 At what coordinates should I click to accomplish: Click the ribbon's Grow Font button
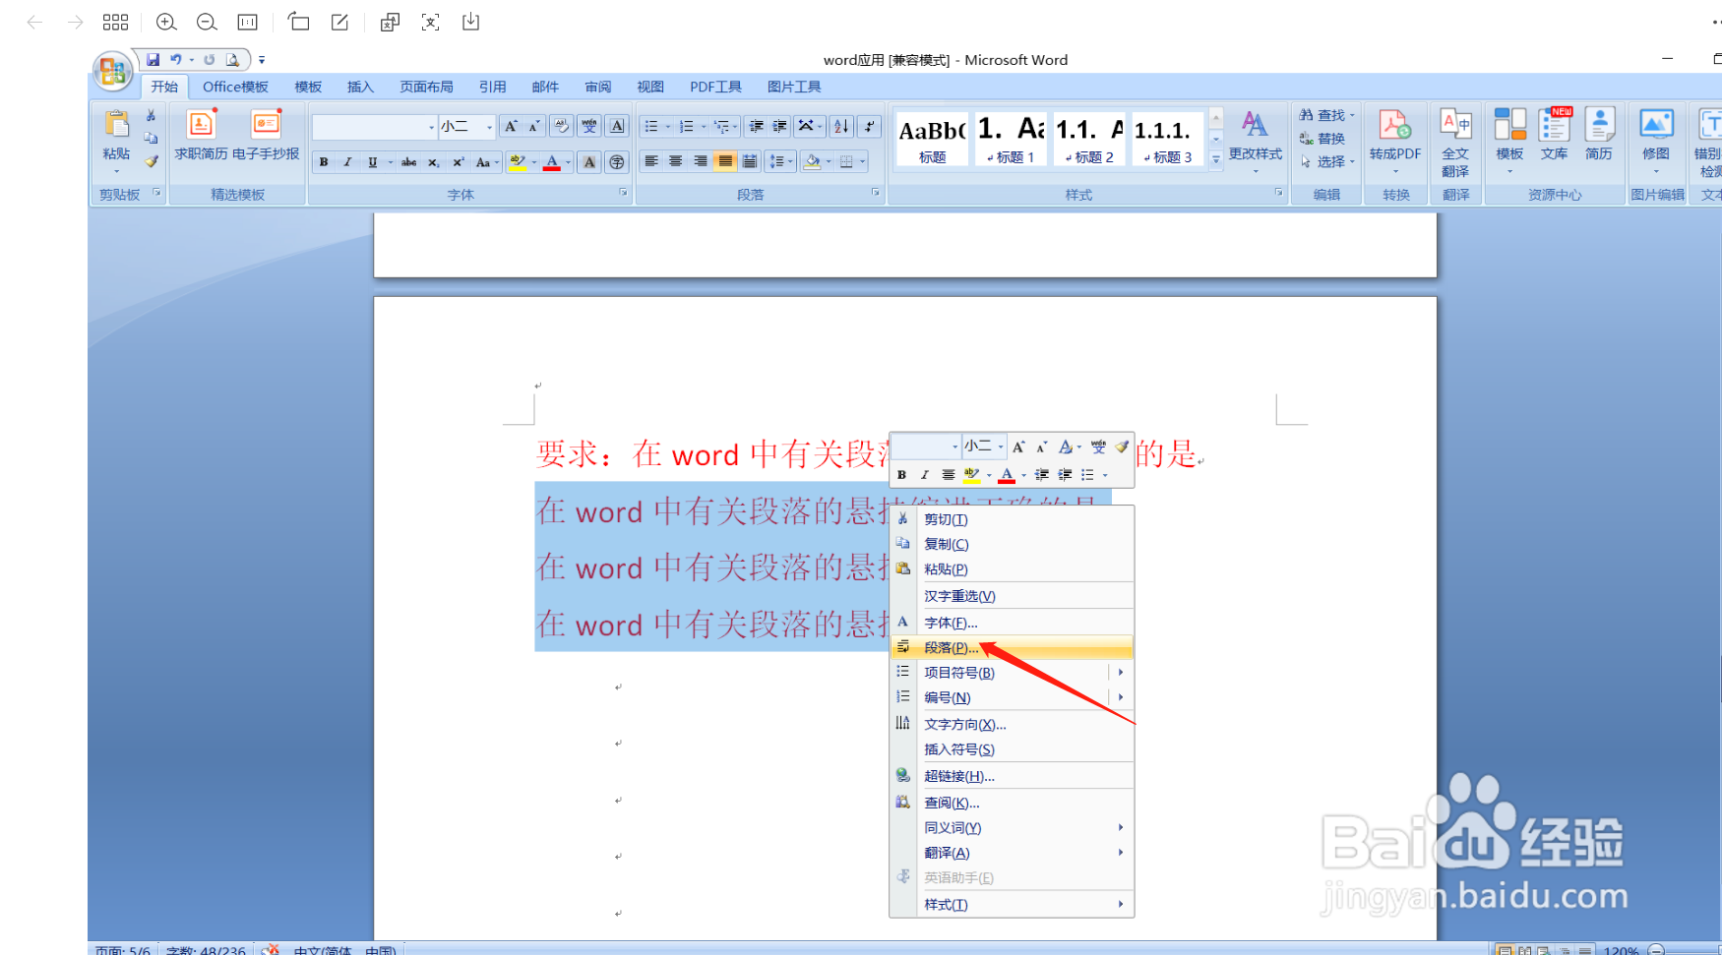pyautogui.click(x=511, y=126)
